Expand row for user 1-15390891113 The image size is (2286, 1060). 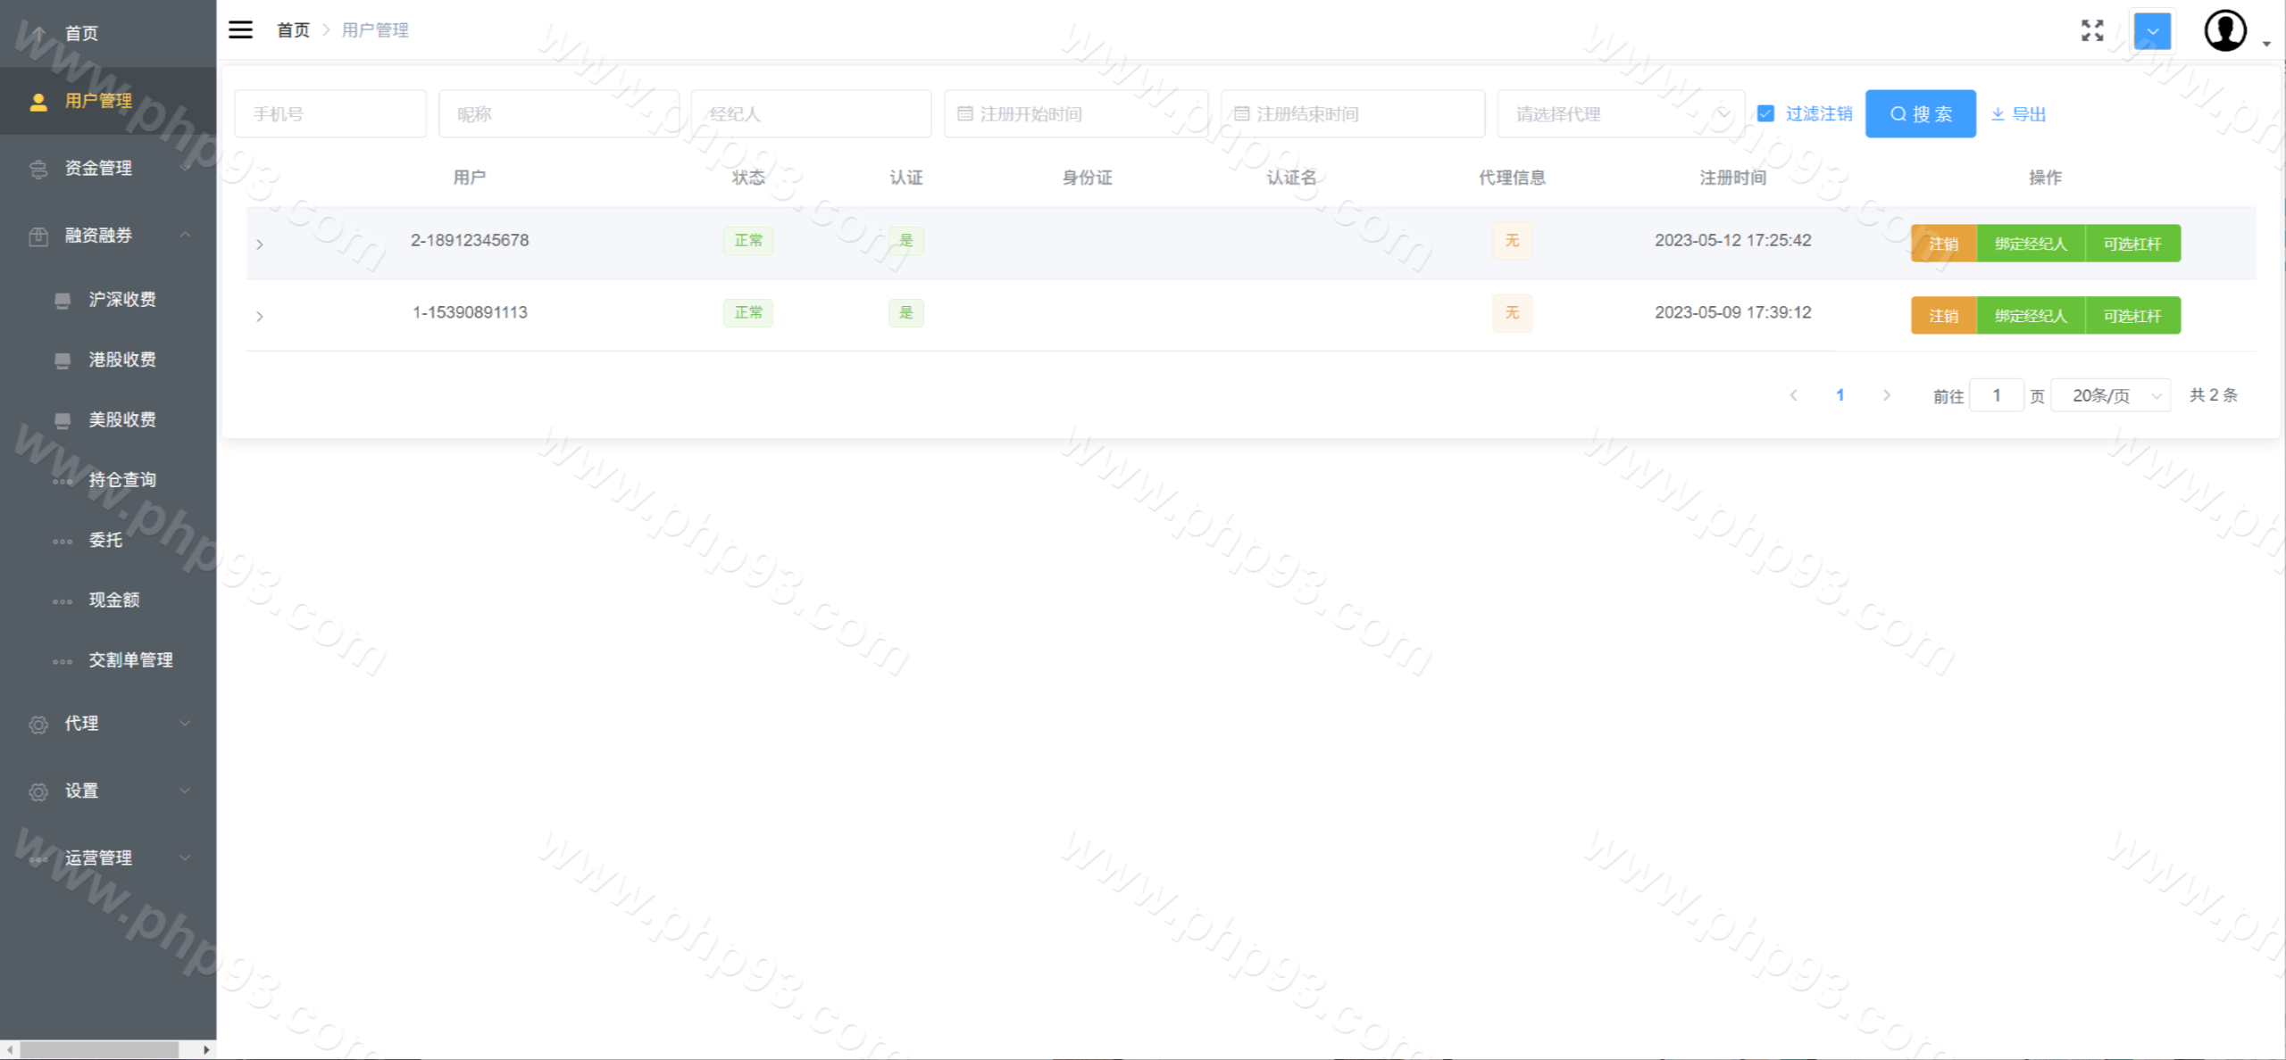point(260,316)
